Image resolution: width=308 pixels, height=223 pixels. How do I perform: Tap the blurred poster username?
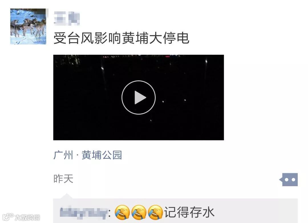[67, 19]
